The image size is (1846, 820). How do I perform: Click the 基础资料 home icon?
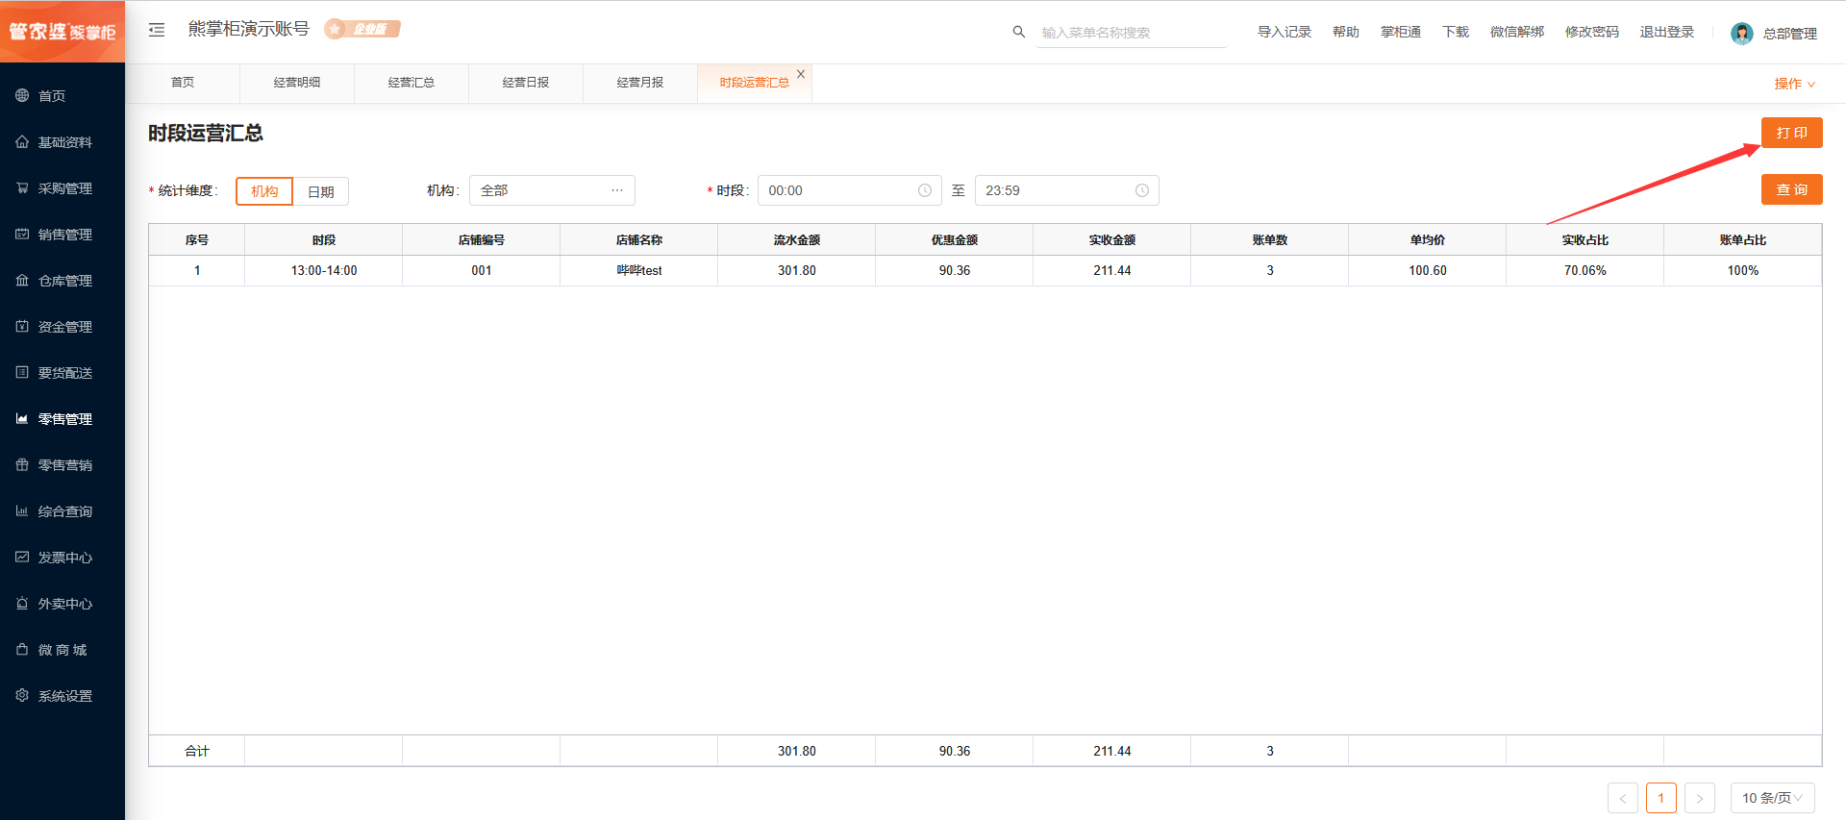click(22, 141)
